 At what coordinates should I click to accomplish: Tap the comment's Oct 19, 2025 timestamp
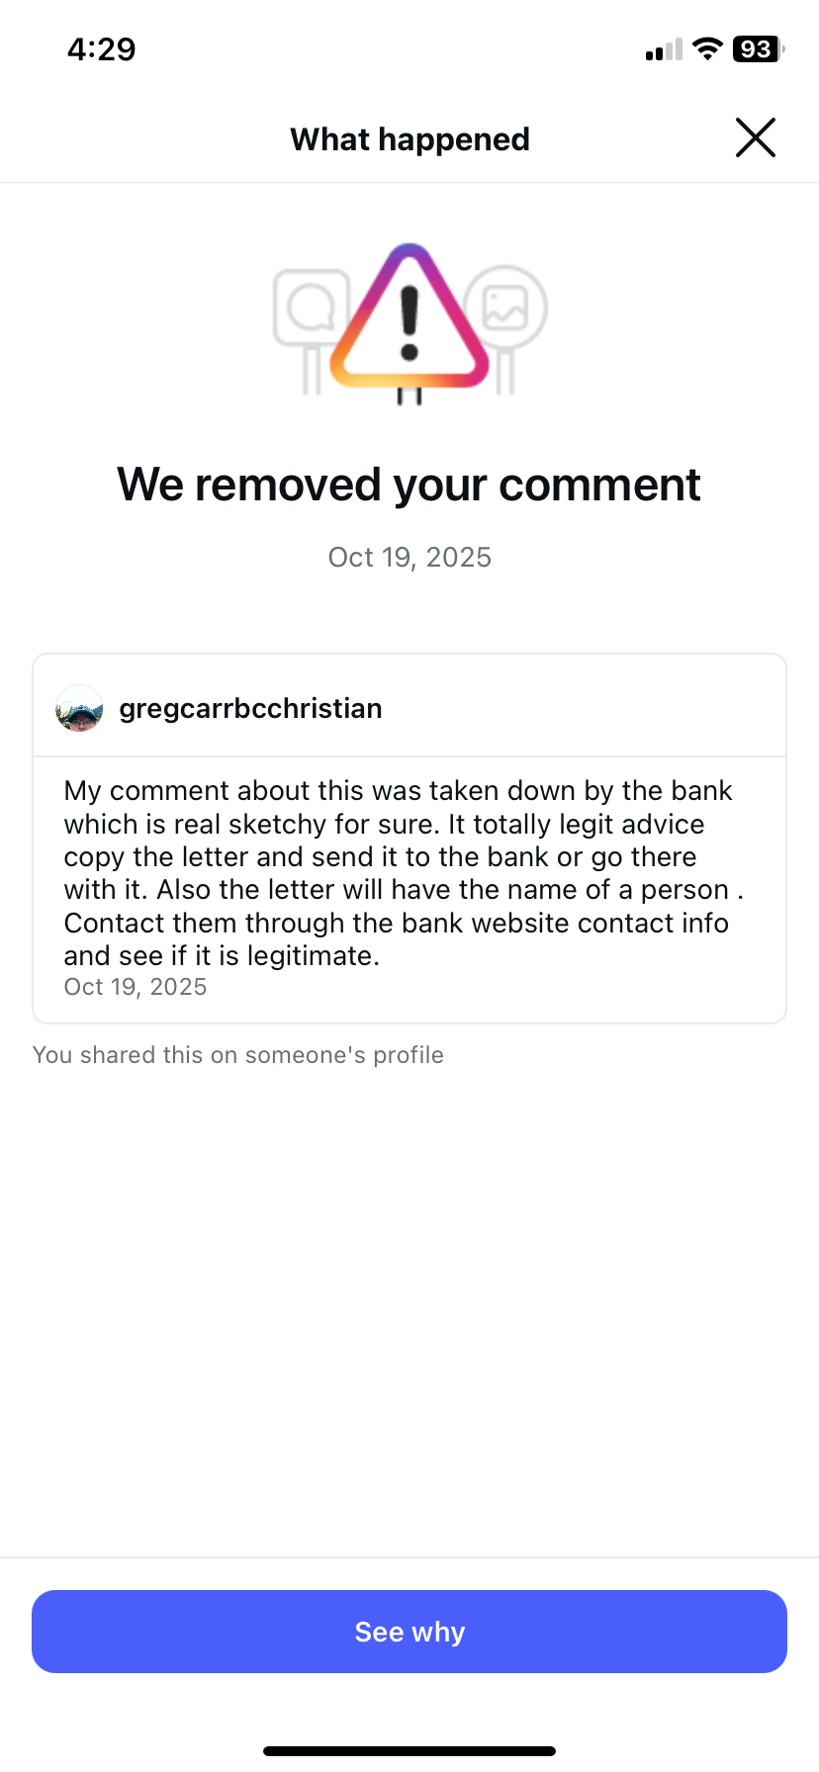[136, 987]
